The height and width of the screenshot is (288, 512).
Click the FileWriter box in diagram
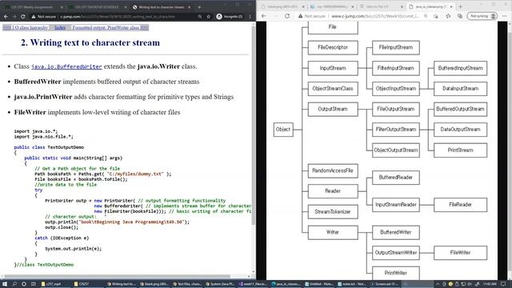[x=461, y=253]
